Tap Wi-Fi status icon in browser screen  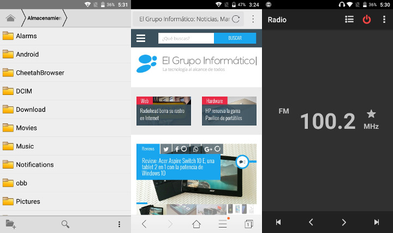(218, 4)
